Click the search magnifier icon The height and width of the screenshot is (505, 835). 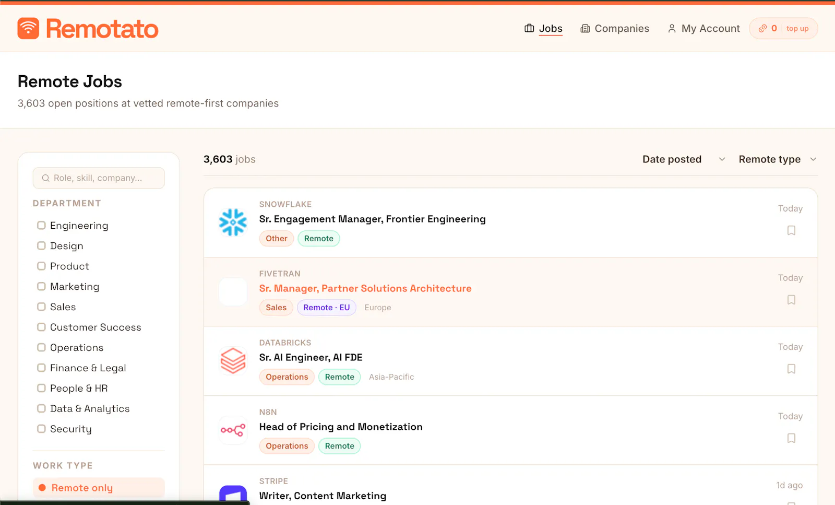click(46, 178)
